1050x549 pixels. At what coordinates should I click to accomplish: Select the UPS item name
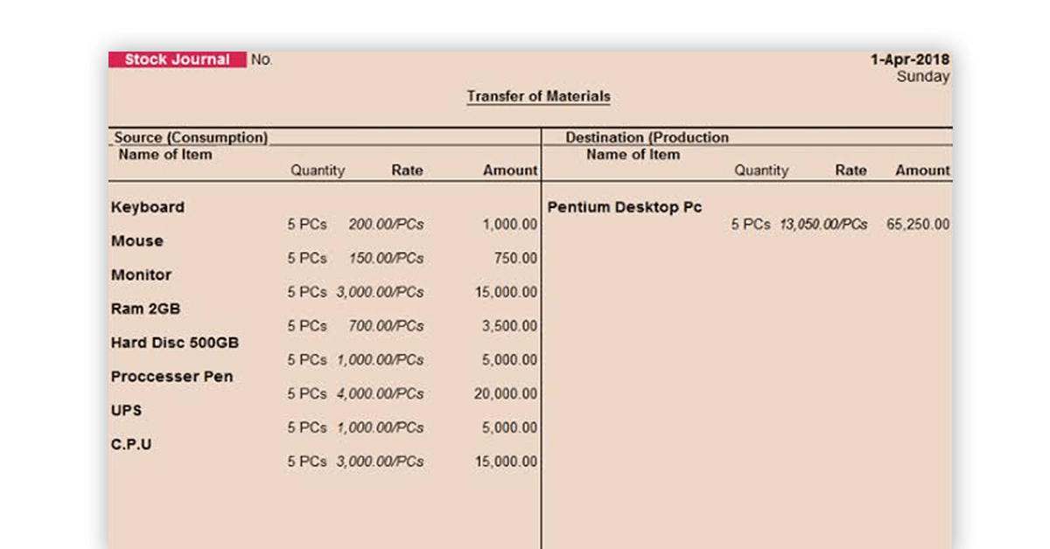coord(126,410)
